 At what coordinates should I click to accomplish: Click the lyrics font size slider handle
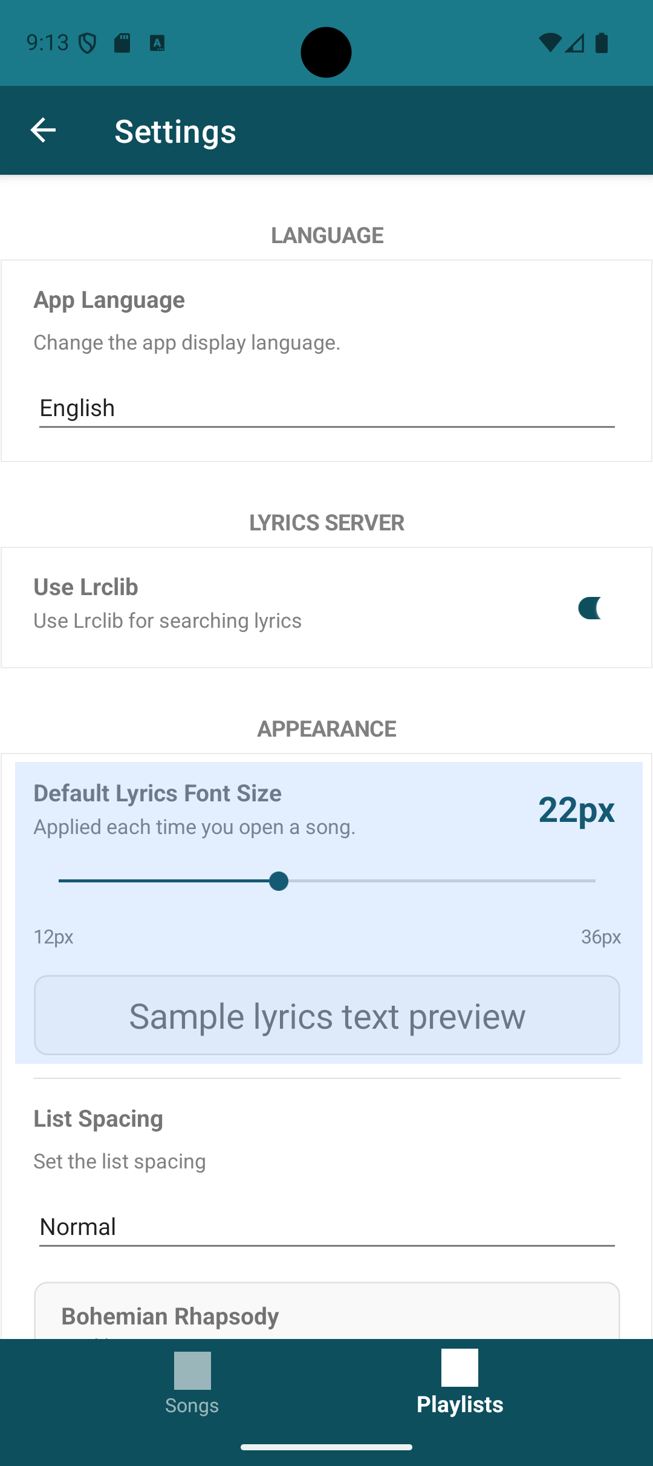click(x=279, y=881)
